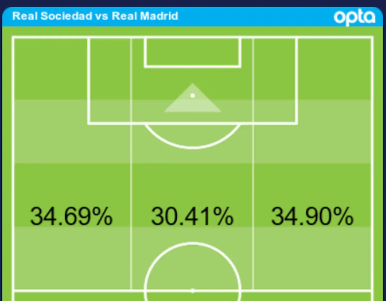Click the penalty spot dot

(x=192, y=96)
